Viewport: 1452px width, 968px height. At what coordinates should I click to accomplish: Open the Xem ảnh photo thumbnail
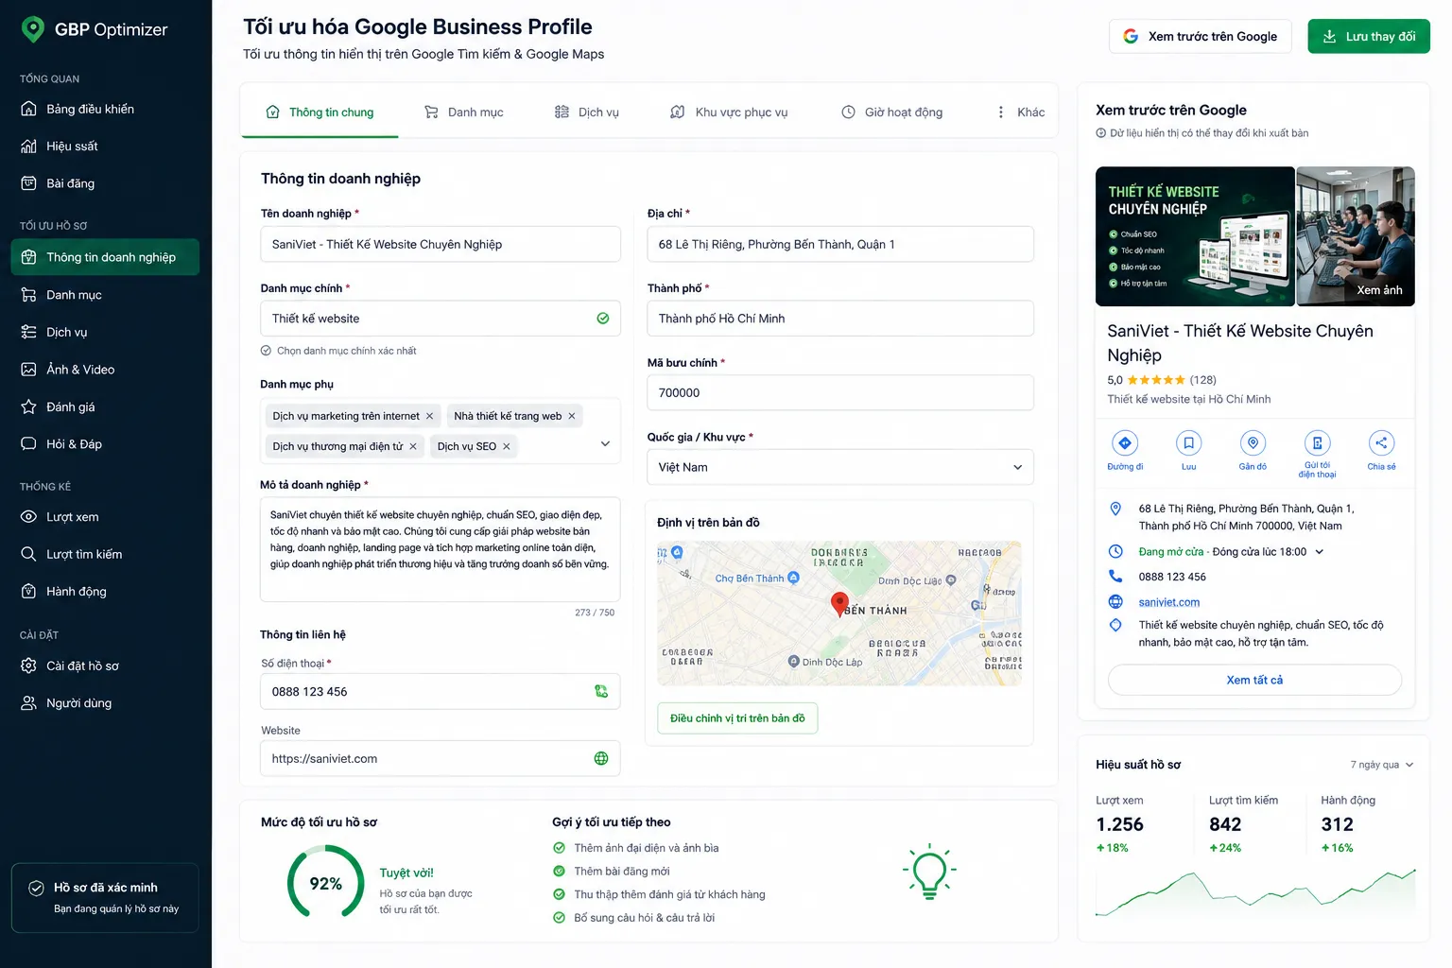[1356, 236]
